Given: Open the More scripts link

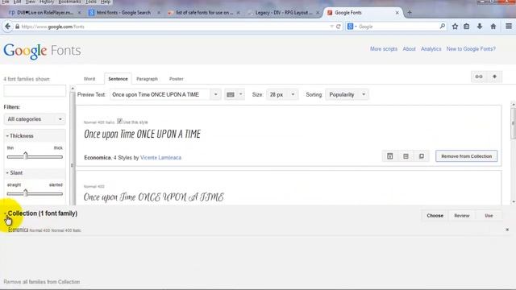Looking at the screenshot, I should 384,49.
